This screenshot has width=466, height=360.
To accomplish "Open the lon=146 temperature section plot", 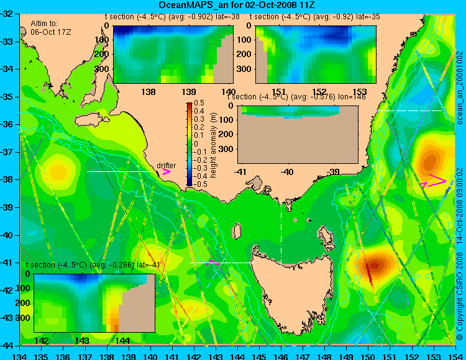I will [298, 135].
